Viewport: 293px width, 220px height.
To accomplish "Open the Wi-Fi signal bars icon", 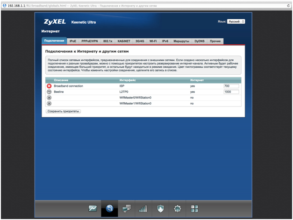I will point(143,209).
